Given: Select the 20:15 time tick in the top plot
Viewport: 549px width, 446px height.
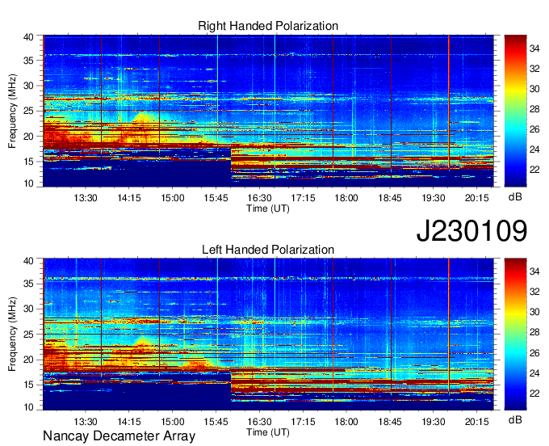Looking at the screenshot, I should pyautogui.click(x=477, y=198).
